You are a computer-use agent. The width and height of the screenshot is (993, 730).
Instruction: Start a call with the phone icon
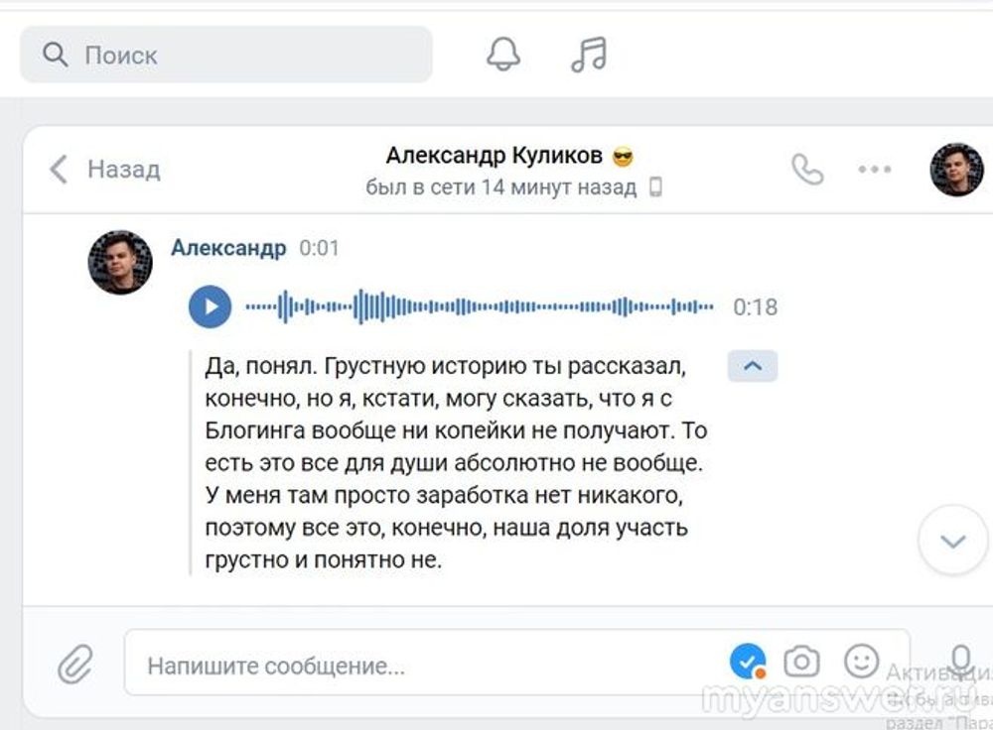[x=807, y=170]
